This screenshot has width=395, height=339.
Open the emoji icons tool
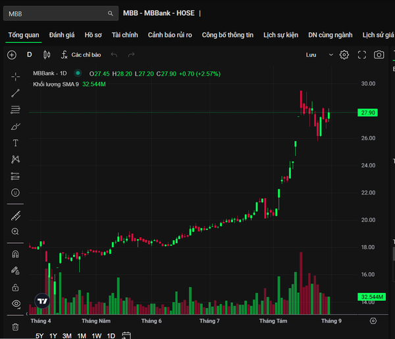click(15, 192)
